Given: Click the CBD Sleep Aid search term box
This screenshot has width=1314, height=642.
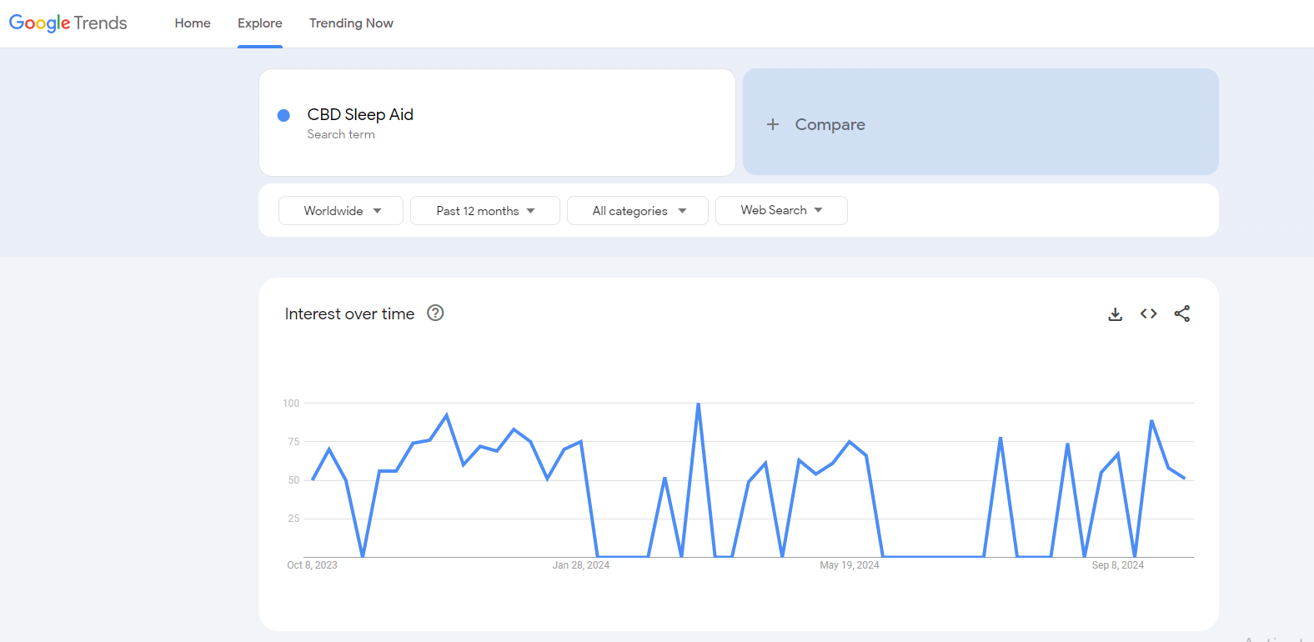Looking at the screenshot, I should (x=497, y=123).
